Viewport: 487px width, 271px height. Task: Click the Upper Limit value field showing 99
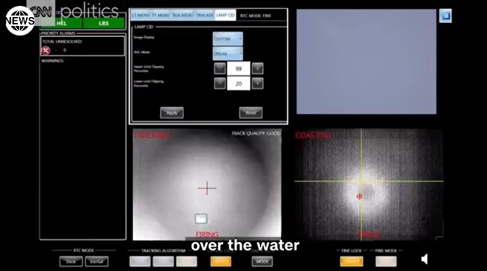point(239,69)
